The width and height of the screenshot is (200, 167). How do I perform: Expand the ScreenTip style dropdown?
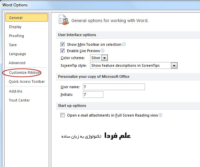point(174,66)
